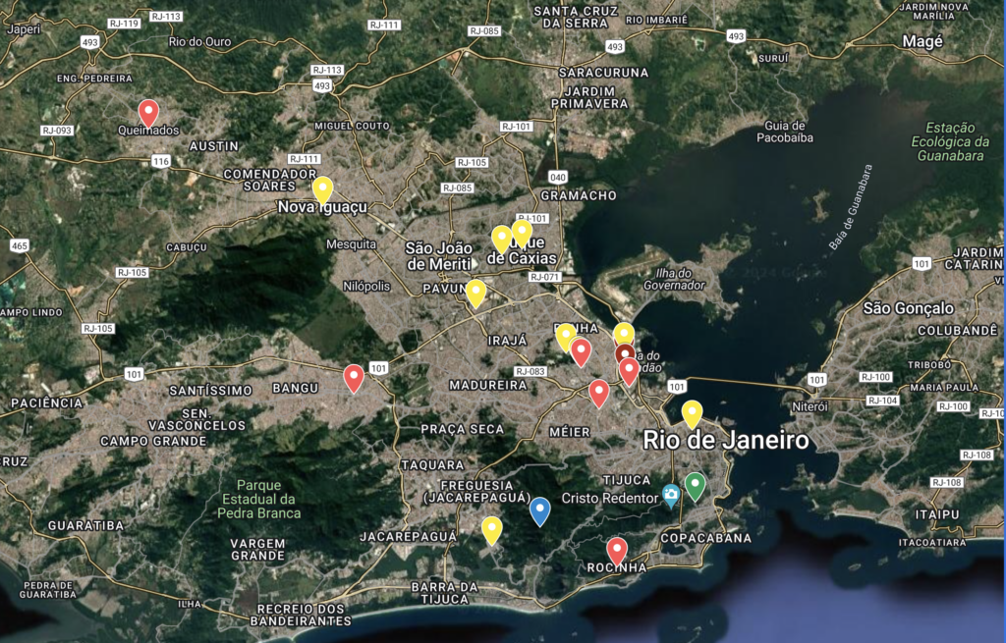Screen dimensions: 1006x643
Task: Select the rightmost yellow pin above Duque de Caxias
Action: [522, 233]
